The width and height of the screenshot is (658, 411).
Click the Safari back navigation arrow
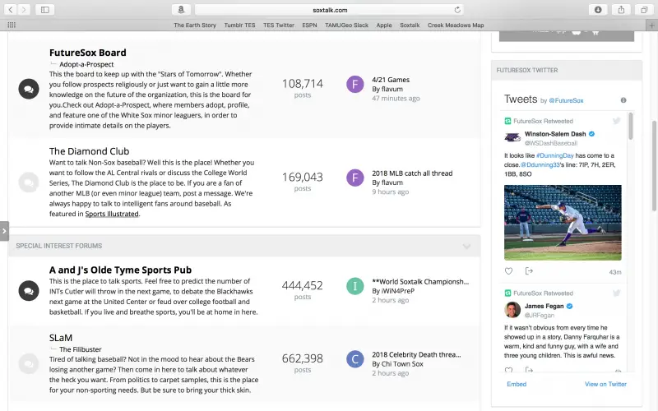(x=11, y=9)
